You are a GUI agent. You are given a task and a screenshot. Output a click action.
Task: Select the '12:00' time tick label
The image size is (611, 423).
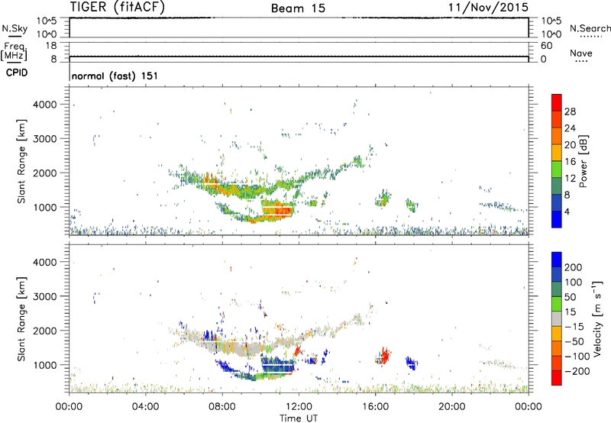coord(299,407)
